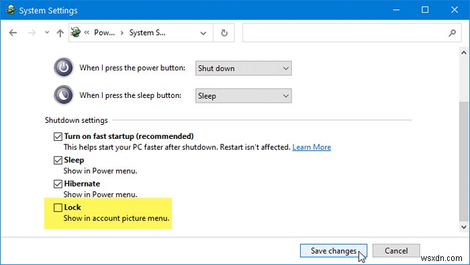Select the System S... breadcrumb segment
Screen dimensions: 470x265
(x=147, y=33)
